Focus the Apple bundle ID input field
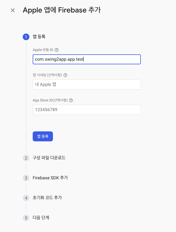Viewport: 176px width, 232px height. pyautogui.click(x=86, y=59)
